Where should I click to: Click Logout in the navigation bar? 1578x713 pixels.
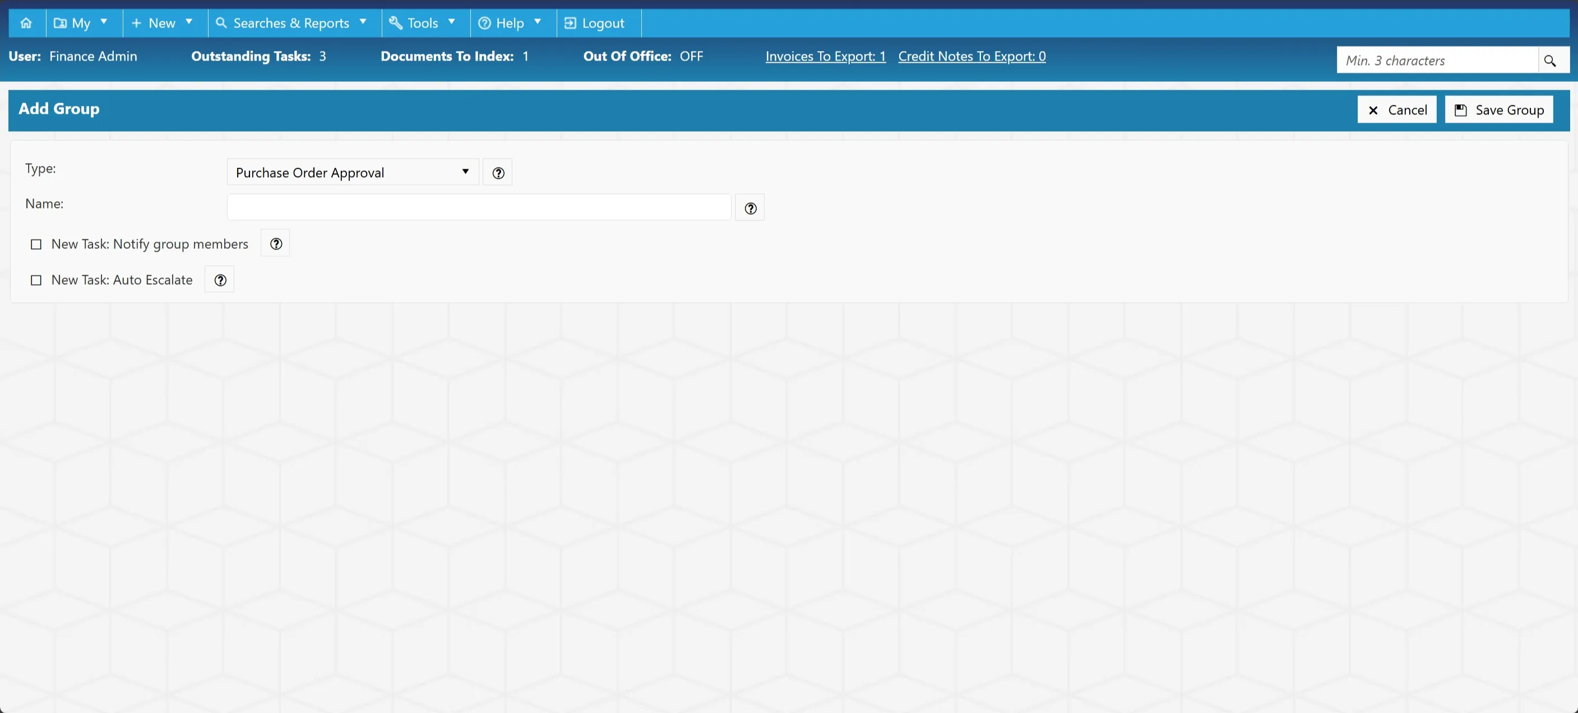(x=599, y=22)
